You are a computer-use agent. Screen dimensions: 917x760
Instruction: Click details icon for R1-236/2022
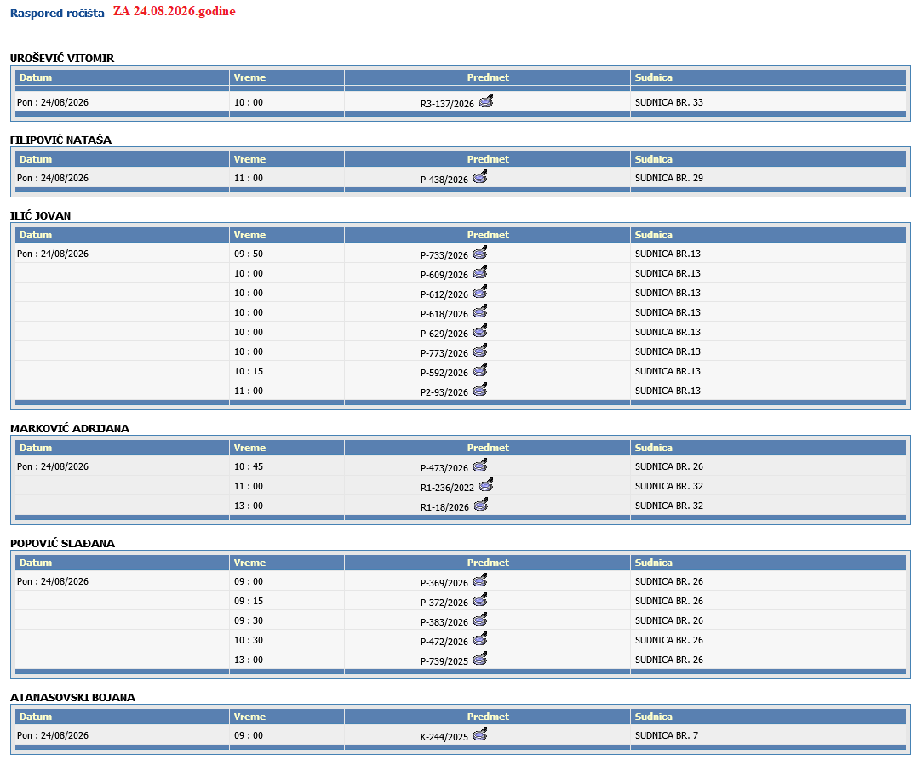coord(486,484)
